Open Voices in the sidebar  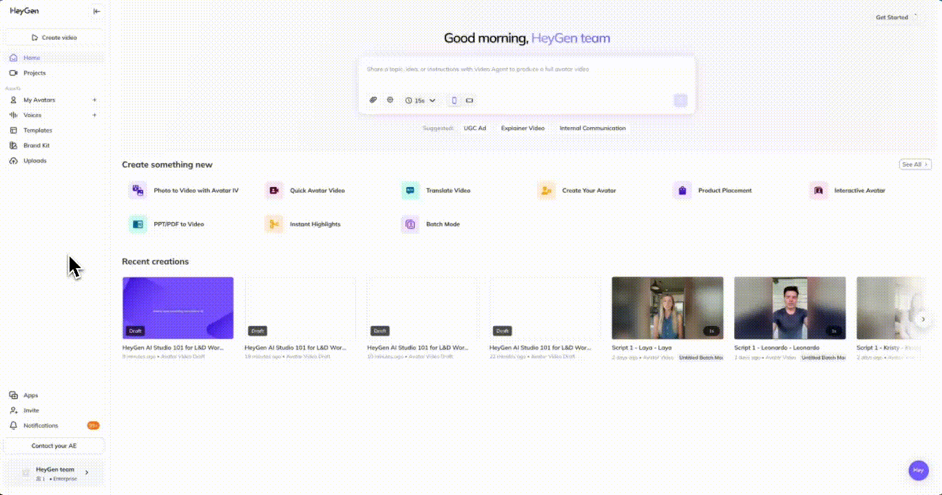click(32, 115)
